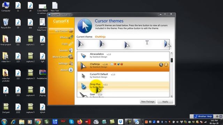
Task: Click the theme list scrollbar thumb
Action: (x=171, y=60)
